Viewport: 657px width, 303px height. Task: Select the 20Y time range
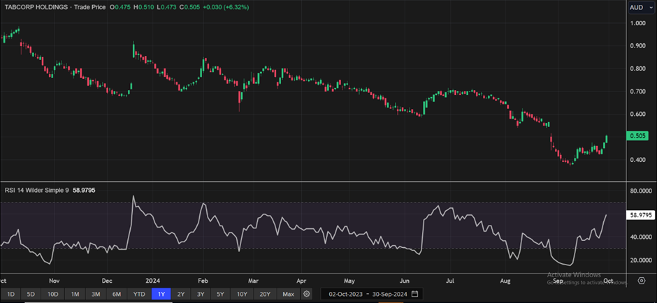coord(265,294)
